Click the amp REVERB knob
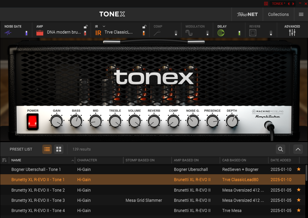The image size is (308, 218). coord(154,121)
